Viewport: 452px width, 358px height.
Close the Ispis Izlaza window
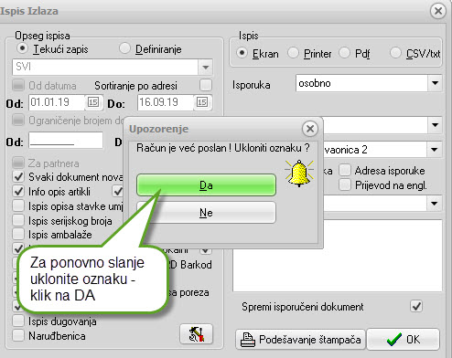pyautogui.click(x=438, y=11)
